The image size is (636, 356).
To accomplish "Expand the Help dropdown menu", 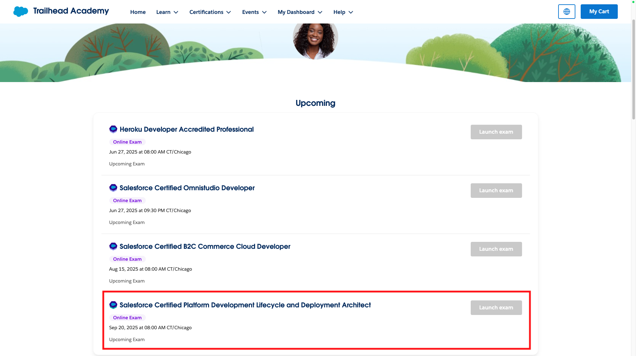I will 343,12.
